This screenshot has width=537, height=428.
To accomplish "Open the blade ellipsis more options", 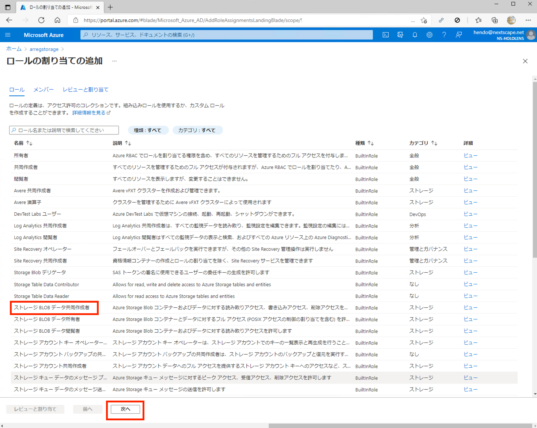I will 114,61.
